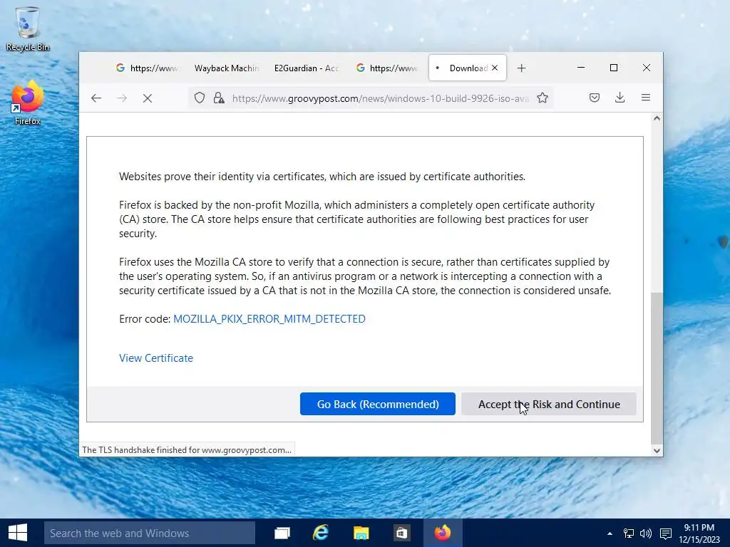Screen dimensions: 730x547
Task: Open the network status tray icon
Action: pyautogui.click(x=629, y=533)
